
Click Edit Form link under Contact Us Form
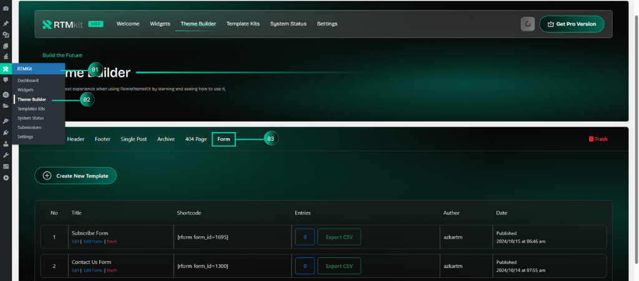pyautogui.click(x=92, y=270)
